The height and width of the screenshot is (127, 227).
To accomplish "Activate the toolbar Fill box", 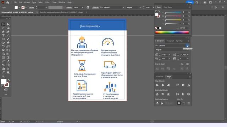I will point(4,81).
